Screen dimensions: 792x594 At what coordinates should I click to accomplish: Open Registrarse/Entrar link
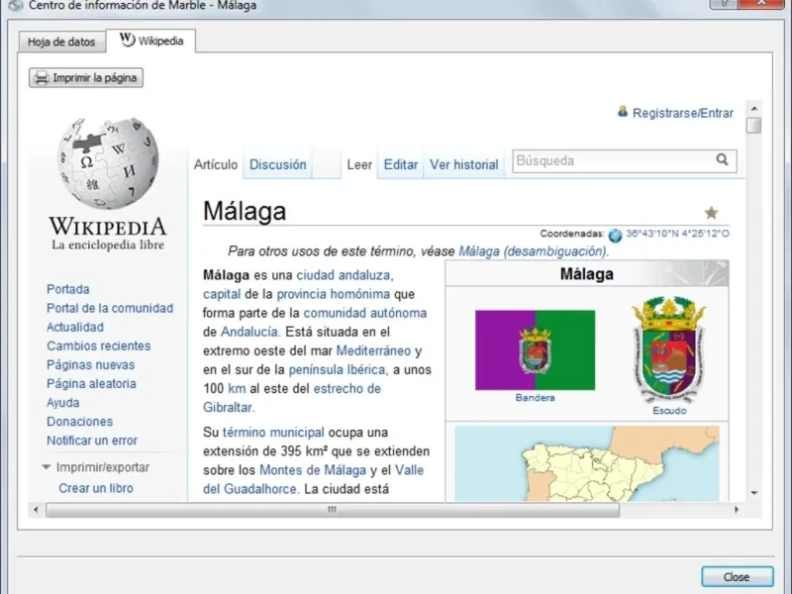pos(683,113)
